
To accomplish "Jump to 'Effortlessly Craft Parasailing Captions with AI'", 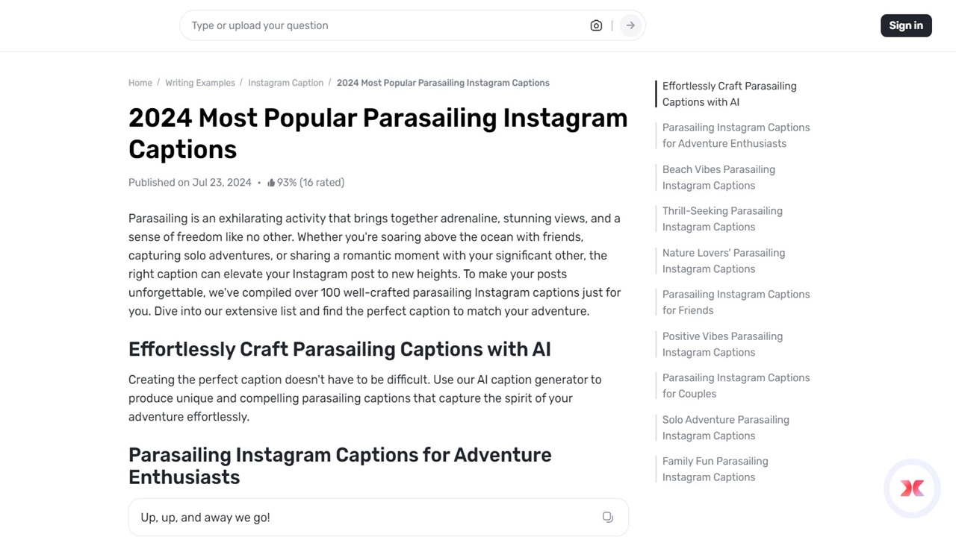I will pyautogui.click(x=729, y=94).
